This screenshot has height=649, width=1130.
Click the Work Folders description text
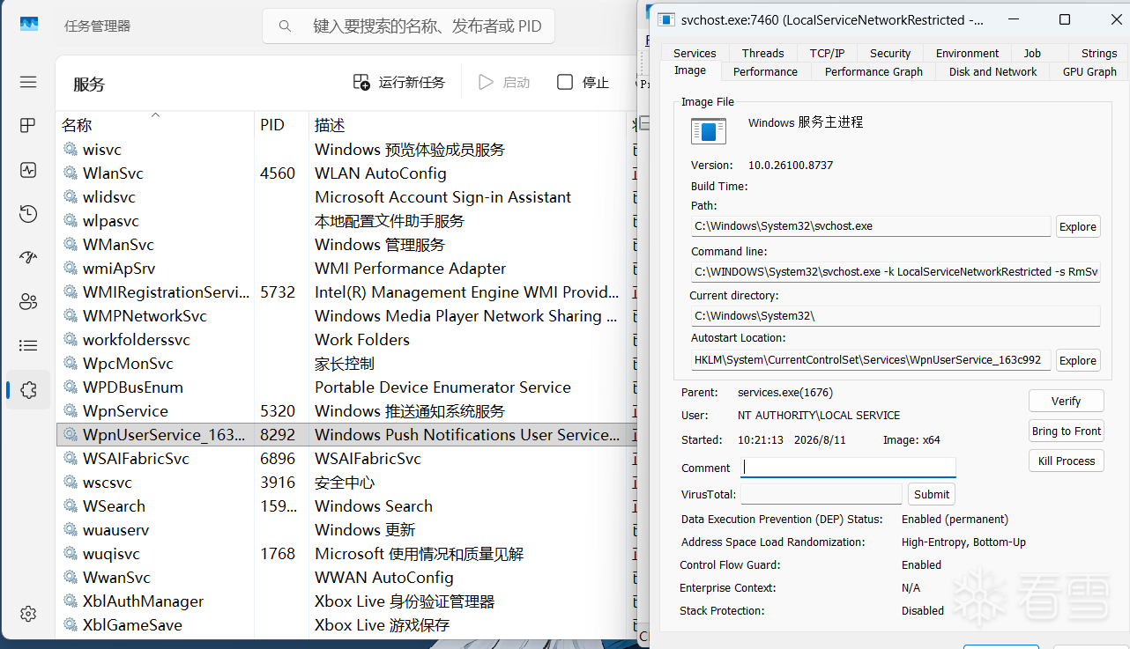[362, 340]
